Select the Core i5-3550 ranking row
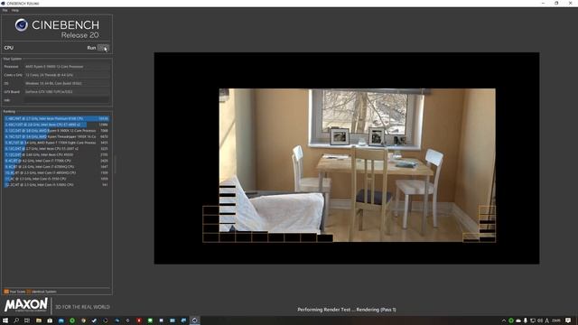The height and width of the screenshot is (325, 578). (x=57, y=179)
